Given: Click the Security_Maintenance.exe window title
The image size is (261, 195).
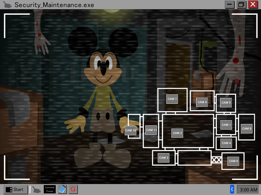Looking at the screenshot, I should [54, 5].
